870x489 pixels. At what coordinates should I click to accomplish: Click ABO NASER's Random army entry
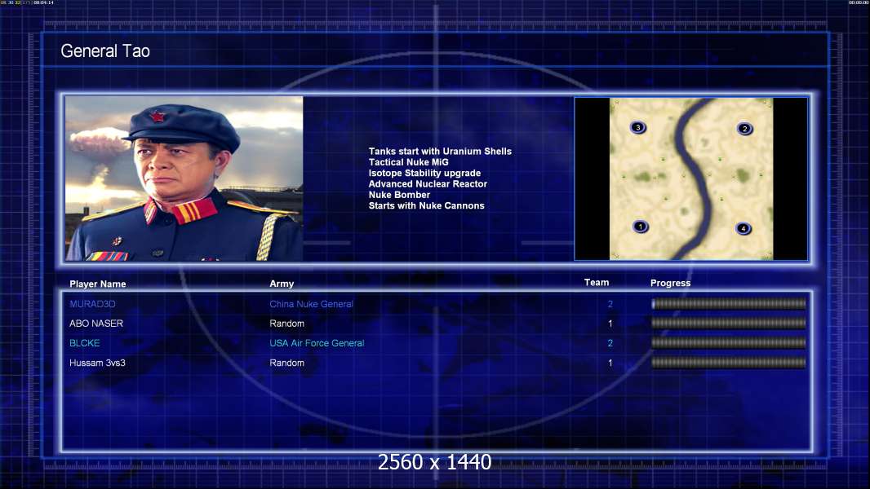tap(286, 324)
